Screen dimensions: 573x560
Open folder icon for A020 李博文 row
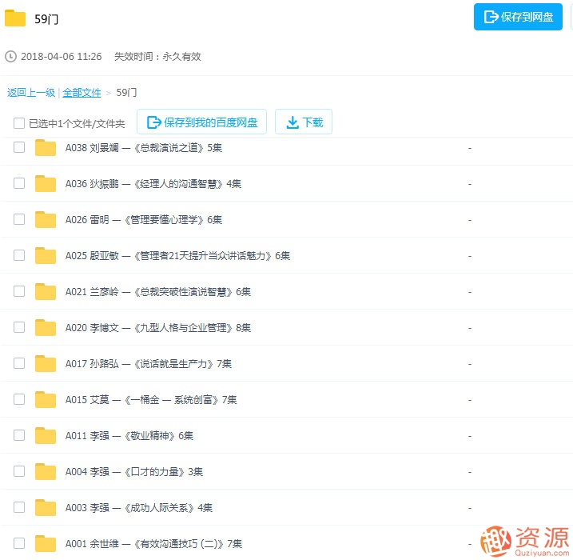[46, 327]
